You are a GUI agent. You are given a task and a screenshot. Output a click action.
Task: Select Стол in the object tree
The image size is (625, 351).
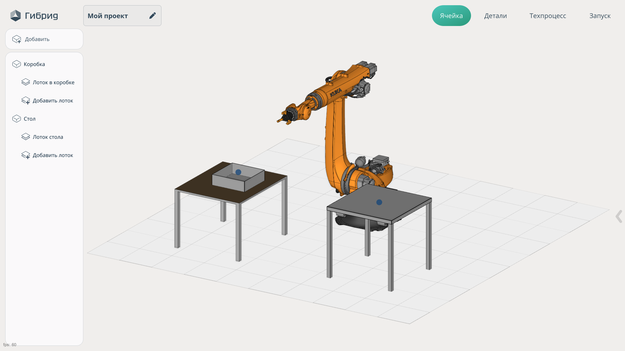[30, 119]
